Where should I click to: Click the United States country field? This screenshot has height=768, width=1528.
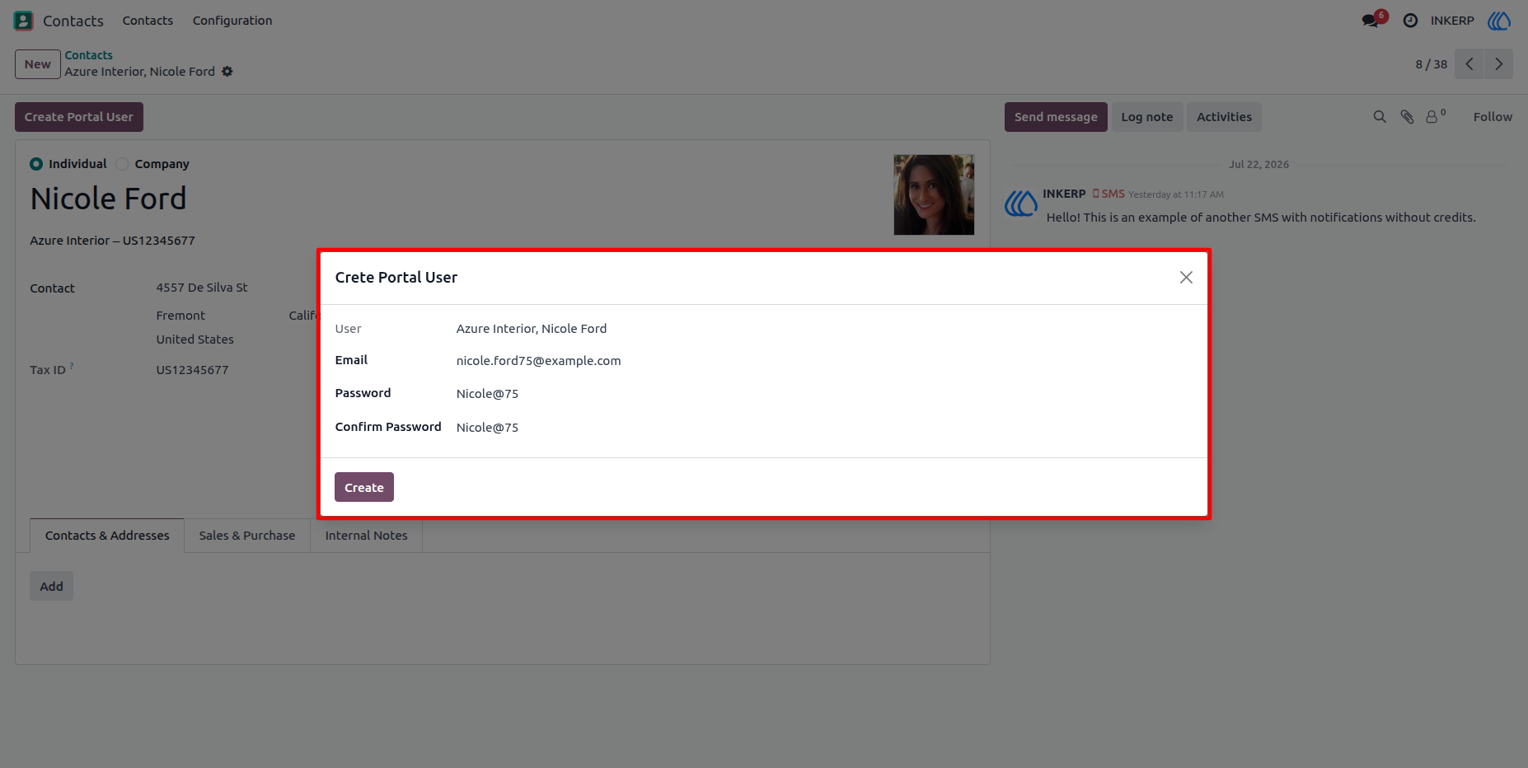195,340
